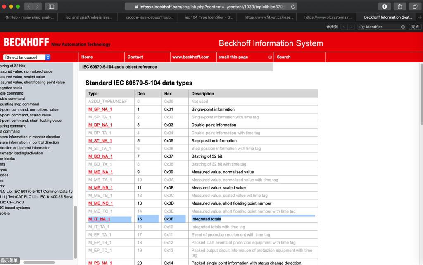Screen dimensions: 423x265
Task: Select 'grated totals' sidebar entry
Action: pos(11,88)
